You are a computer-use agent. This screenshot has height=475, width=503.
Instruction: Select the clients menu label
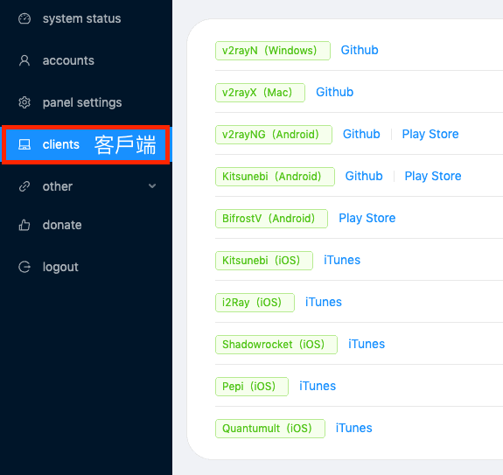pyautogui.click(x=61, y=144)
